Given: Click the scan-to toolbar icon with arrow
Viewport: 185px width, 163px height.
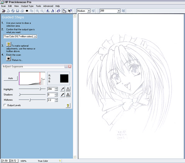Looking at the screenshot, I should 8,11.
